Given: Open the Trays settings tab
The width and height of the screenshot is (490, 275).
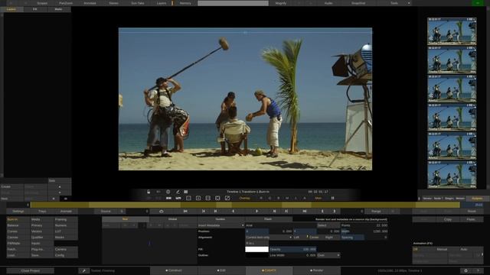Looking at the screenshot, I should tap(42, 211).
